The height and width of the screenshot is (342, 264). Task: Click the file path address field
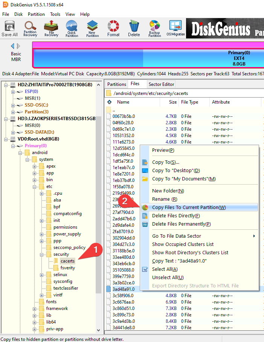coord(185,93)
